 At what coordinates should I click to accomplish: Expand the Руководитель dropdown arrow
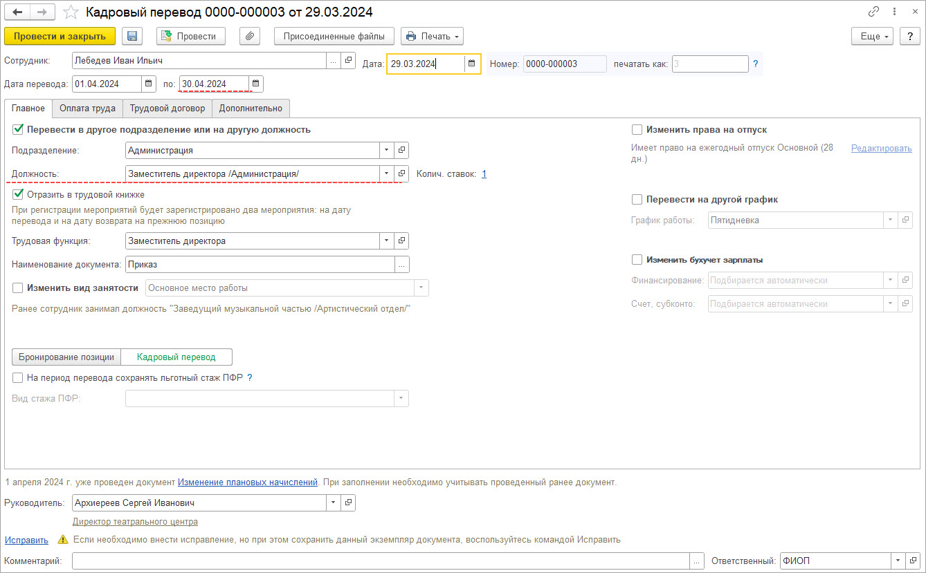pyautogui.click(x=334, y=502)
